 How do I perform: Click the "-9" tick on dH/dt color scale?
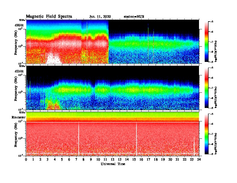point(212,62)
